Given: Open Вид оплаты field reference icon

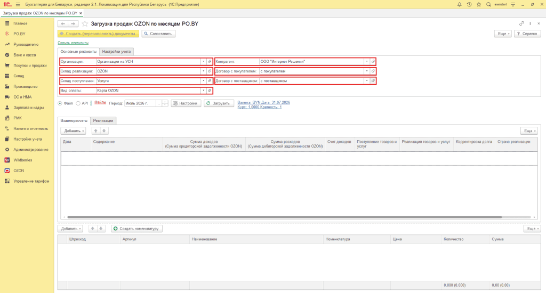Looking at the screenshot, I should tap(210, 91).
